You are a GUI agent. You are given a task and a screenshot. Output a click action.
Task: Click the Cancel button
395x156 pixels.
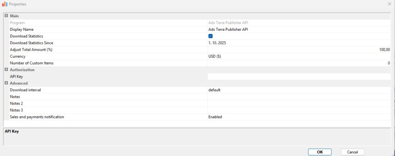click(x=353, y=152)
